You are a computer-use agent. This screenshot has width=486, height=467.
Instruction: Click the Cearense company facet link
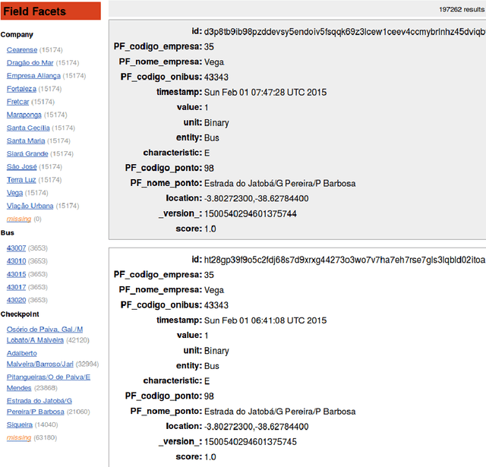pyautogui.click(x=21, y=49)
